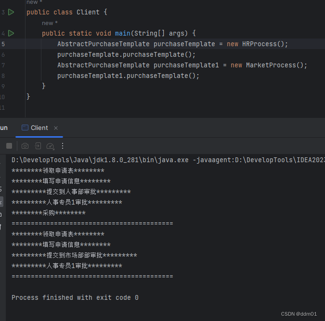Close the Client run tab

(x=56, y=128)
